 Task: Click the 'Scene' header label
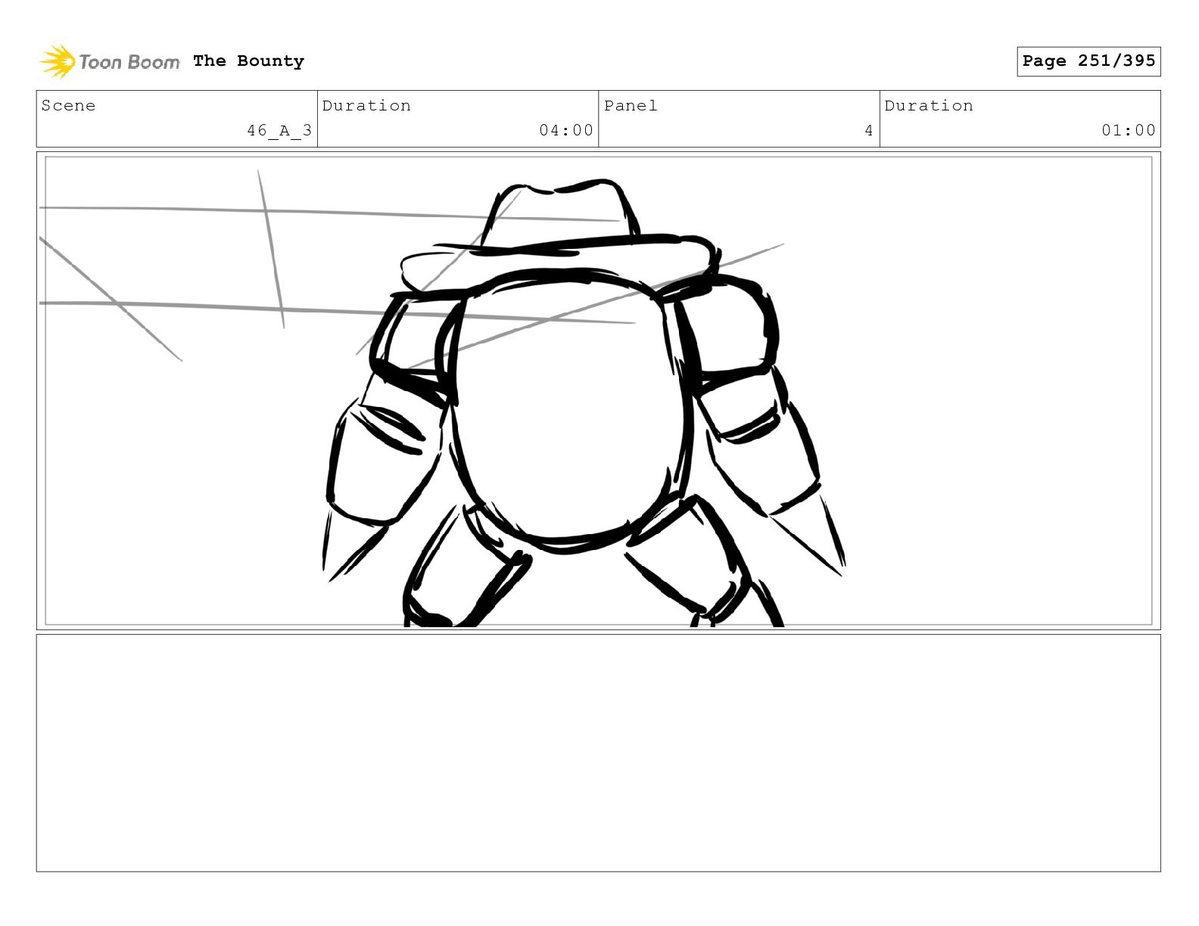68,106
